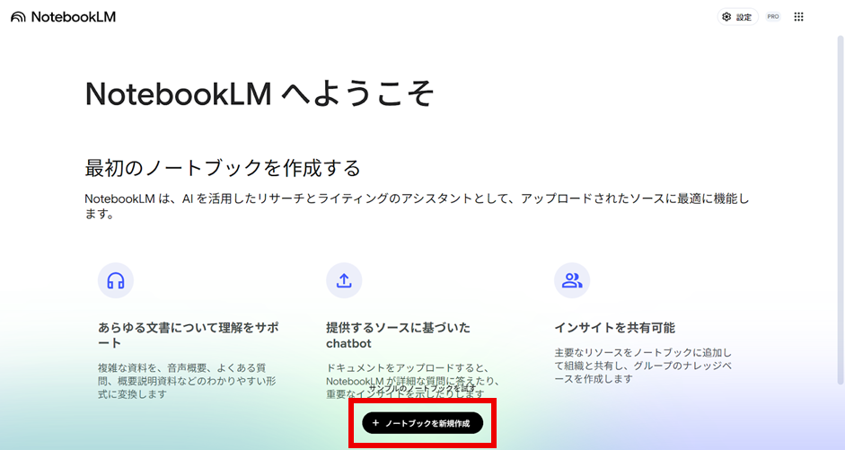
Task: Click the settings gear icon
Action: tap(726, 17)
